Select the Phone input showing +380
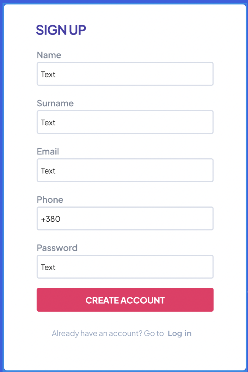 click(125, 218)
